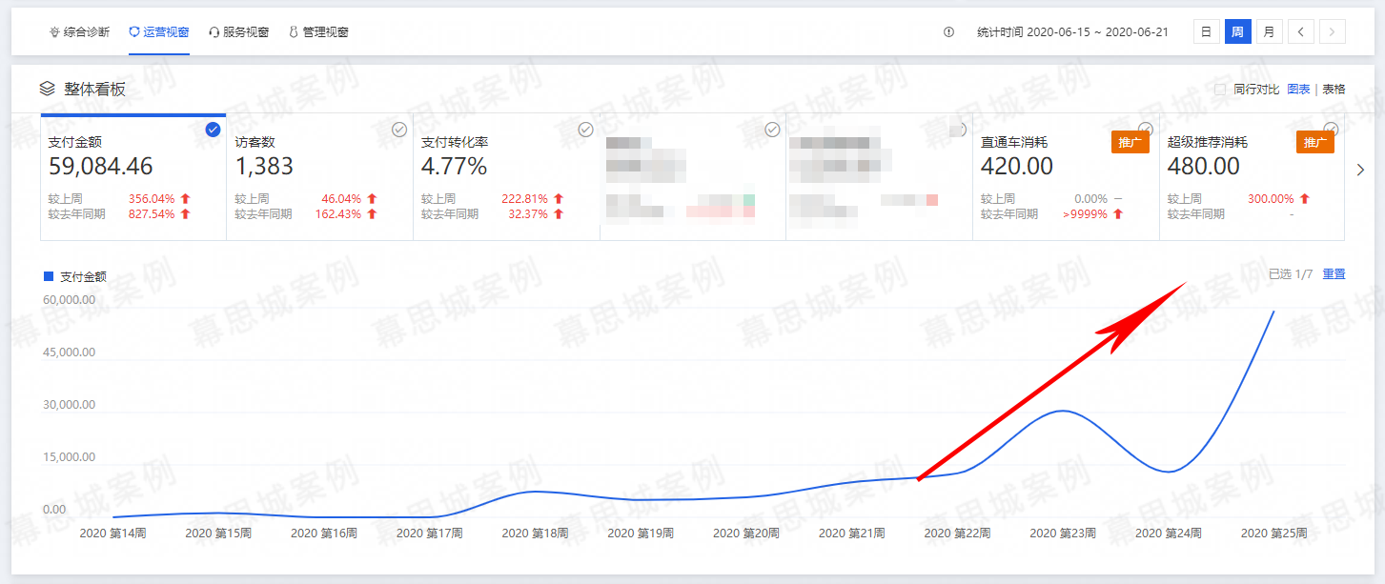1385x584 pixels.
Task: Go to previous week with left arrow
Action: coord(1301,32)
